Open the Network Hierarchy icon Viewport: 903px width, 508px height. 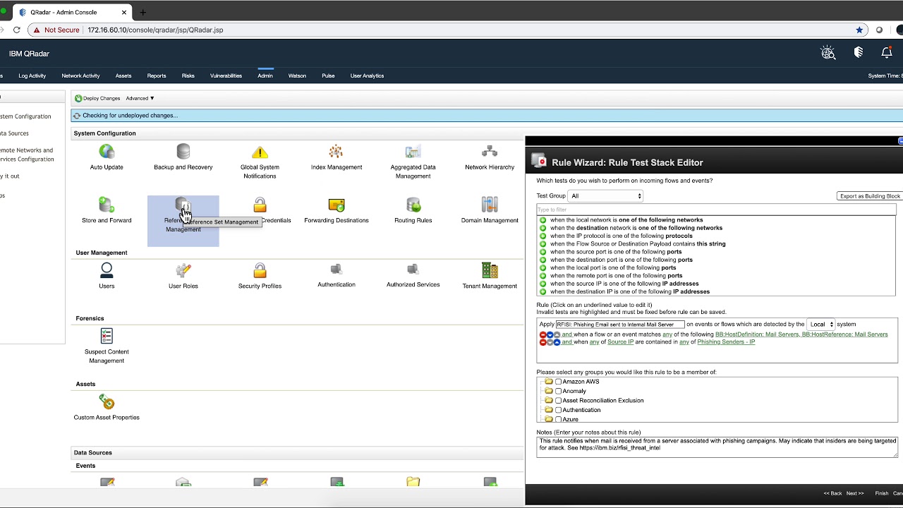point(490,152)
